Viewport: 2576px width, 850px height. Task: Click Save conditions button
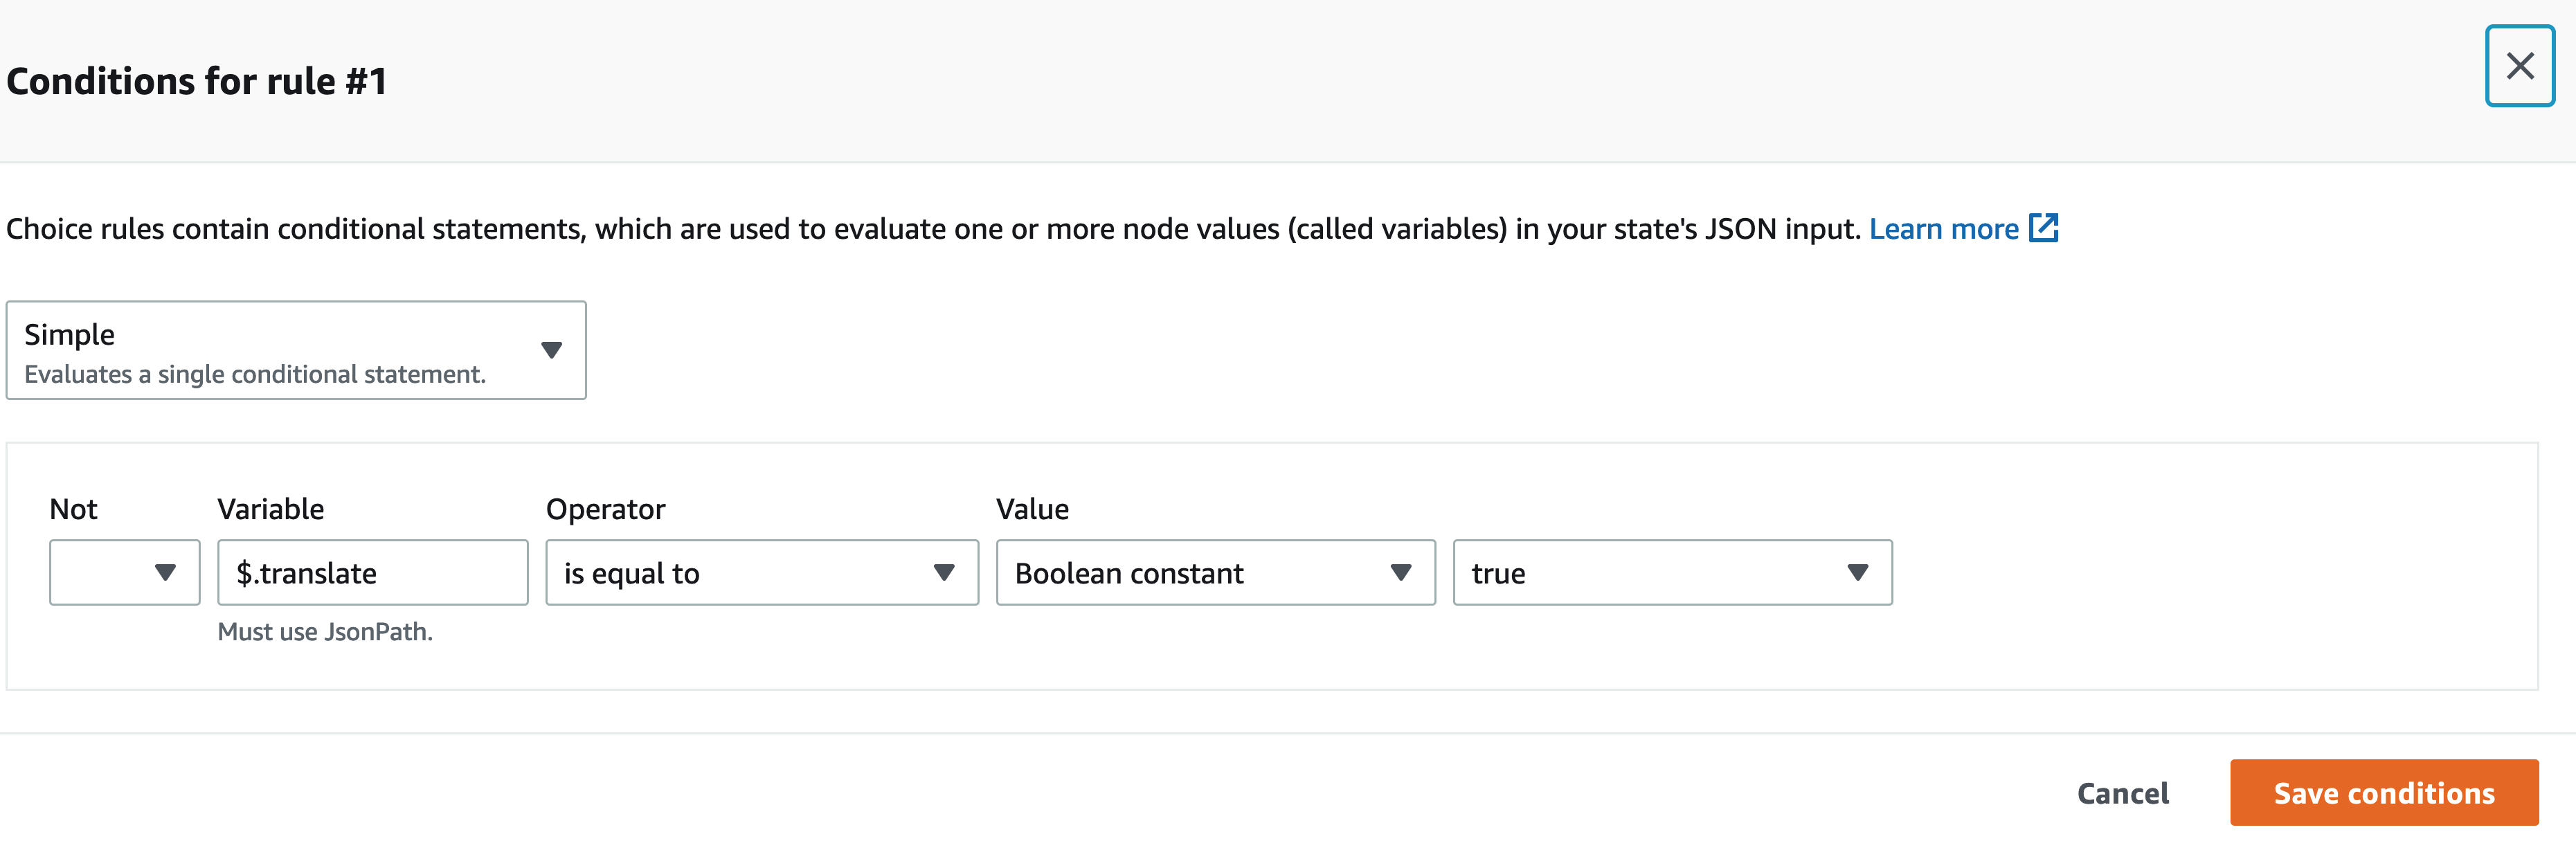[x=2383, y=793]
